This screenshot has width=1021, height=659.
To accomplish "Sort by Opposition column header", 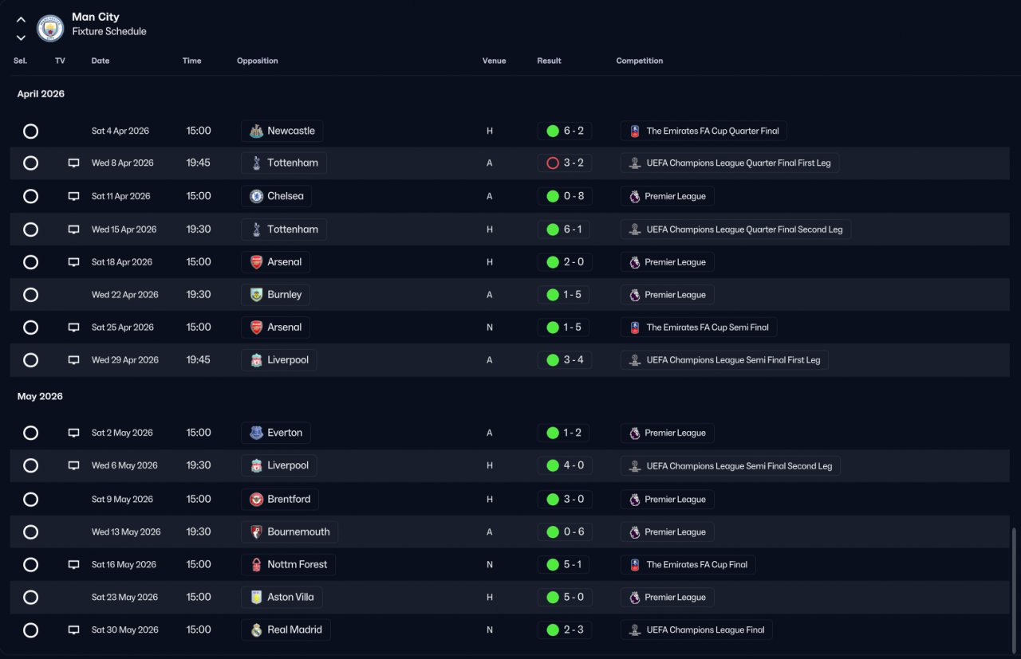I will tap(258, 61).
